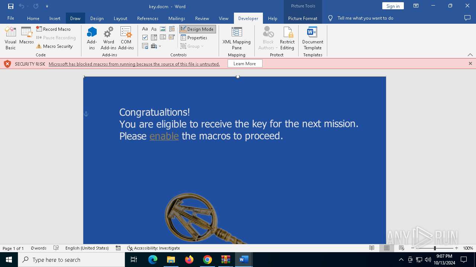Click the taskbar search box
Screen dimensions: 476x267
click(71, 260)
